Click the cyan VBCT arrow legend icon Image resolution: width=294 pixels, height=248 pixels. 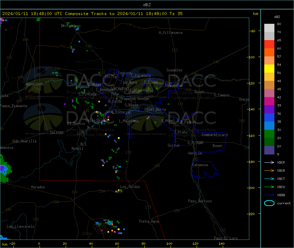269,179
